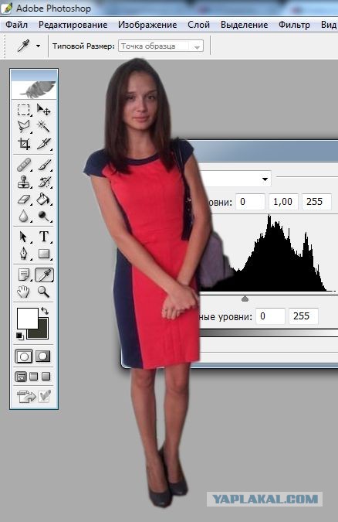Open the Выделение menu
Screen dimensions: 338x522
click(x=245, y=25)
